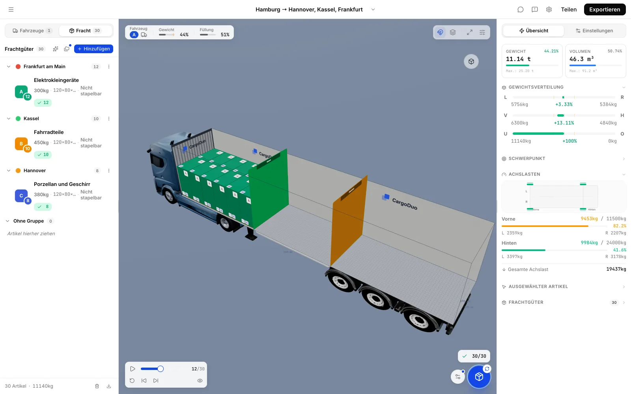Open the route title dropdown chevron
Viewport: 631px width, 394px height.
point(373,9)
